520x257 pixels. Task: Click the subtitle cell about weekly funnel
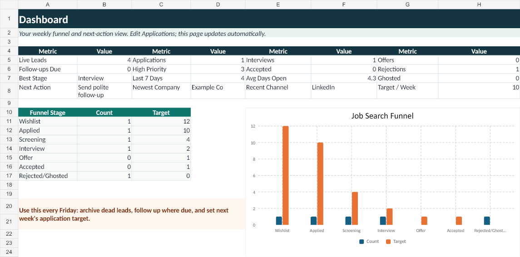[x=269, y=34]
